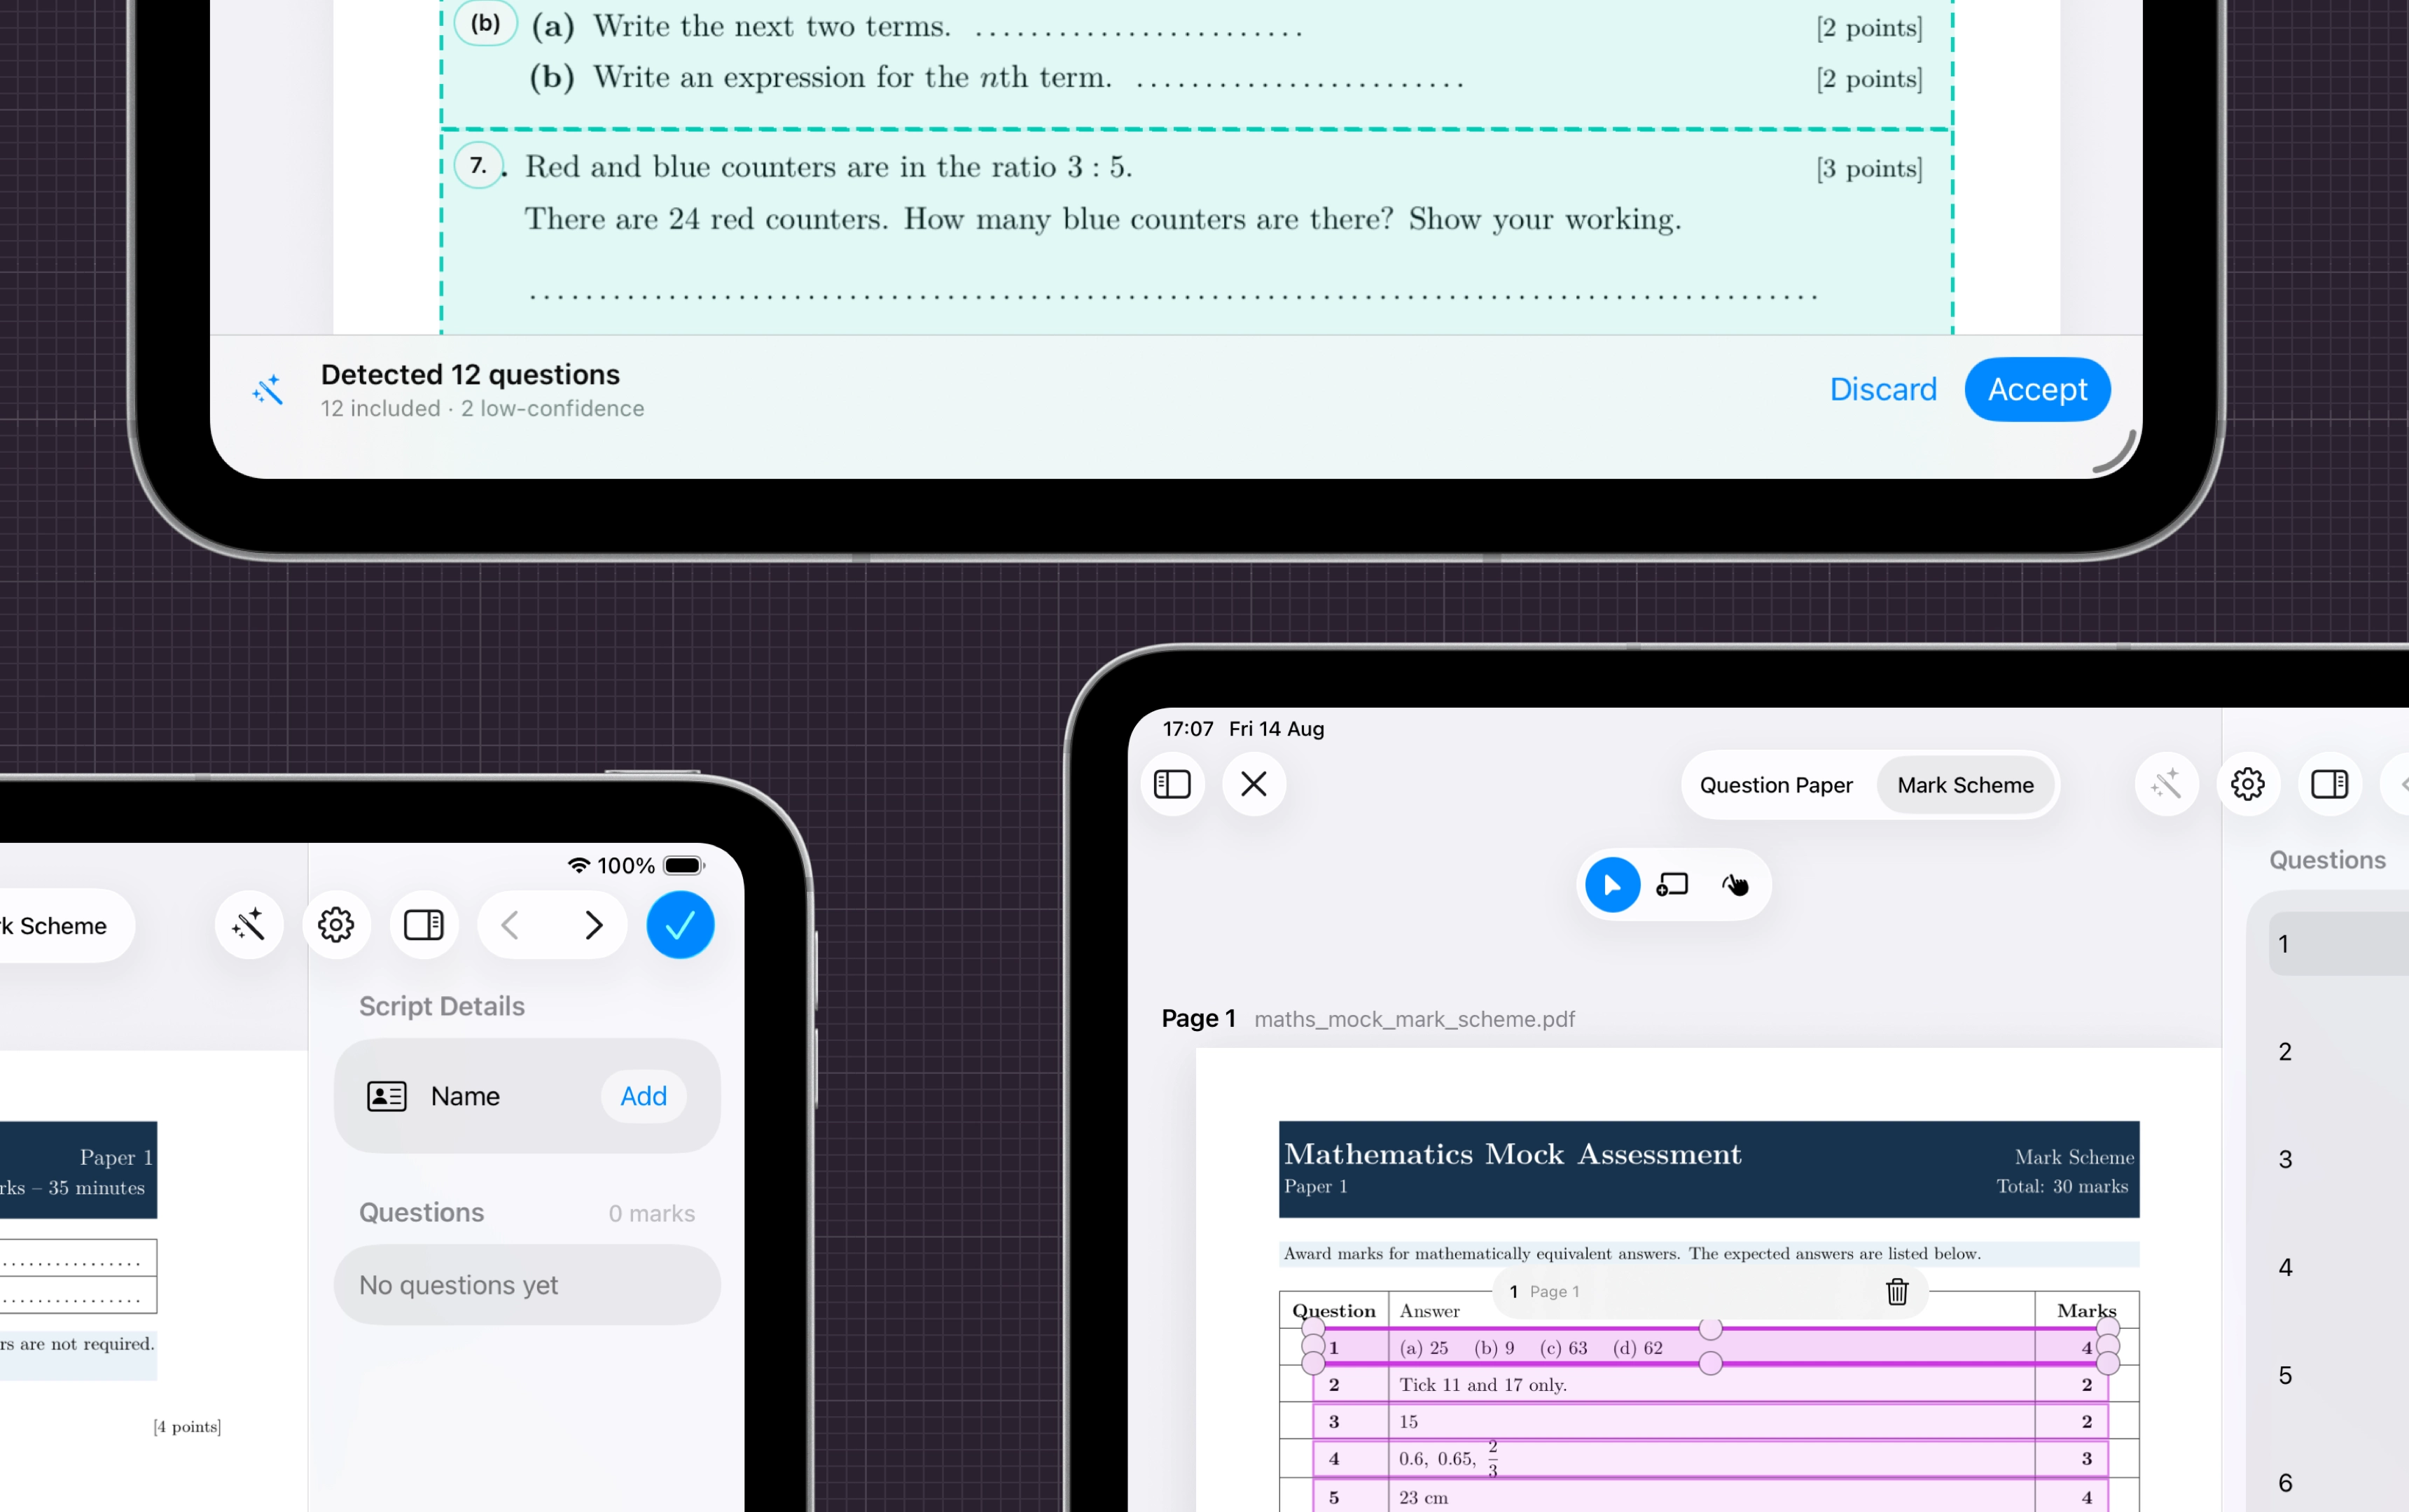This screenshot has height=1512, width=2409.
Task: Tap the '0 marks' total label
Action: pyautogui.click(x=651, y=1213)
